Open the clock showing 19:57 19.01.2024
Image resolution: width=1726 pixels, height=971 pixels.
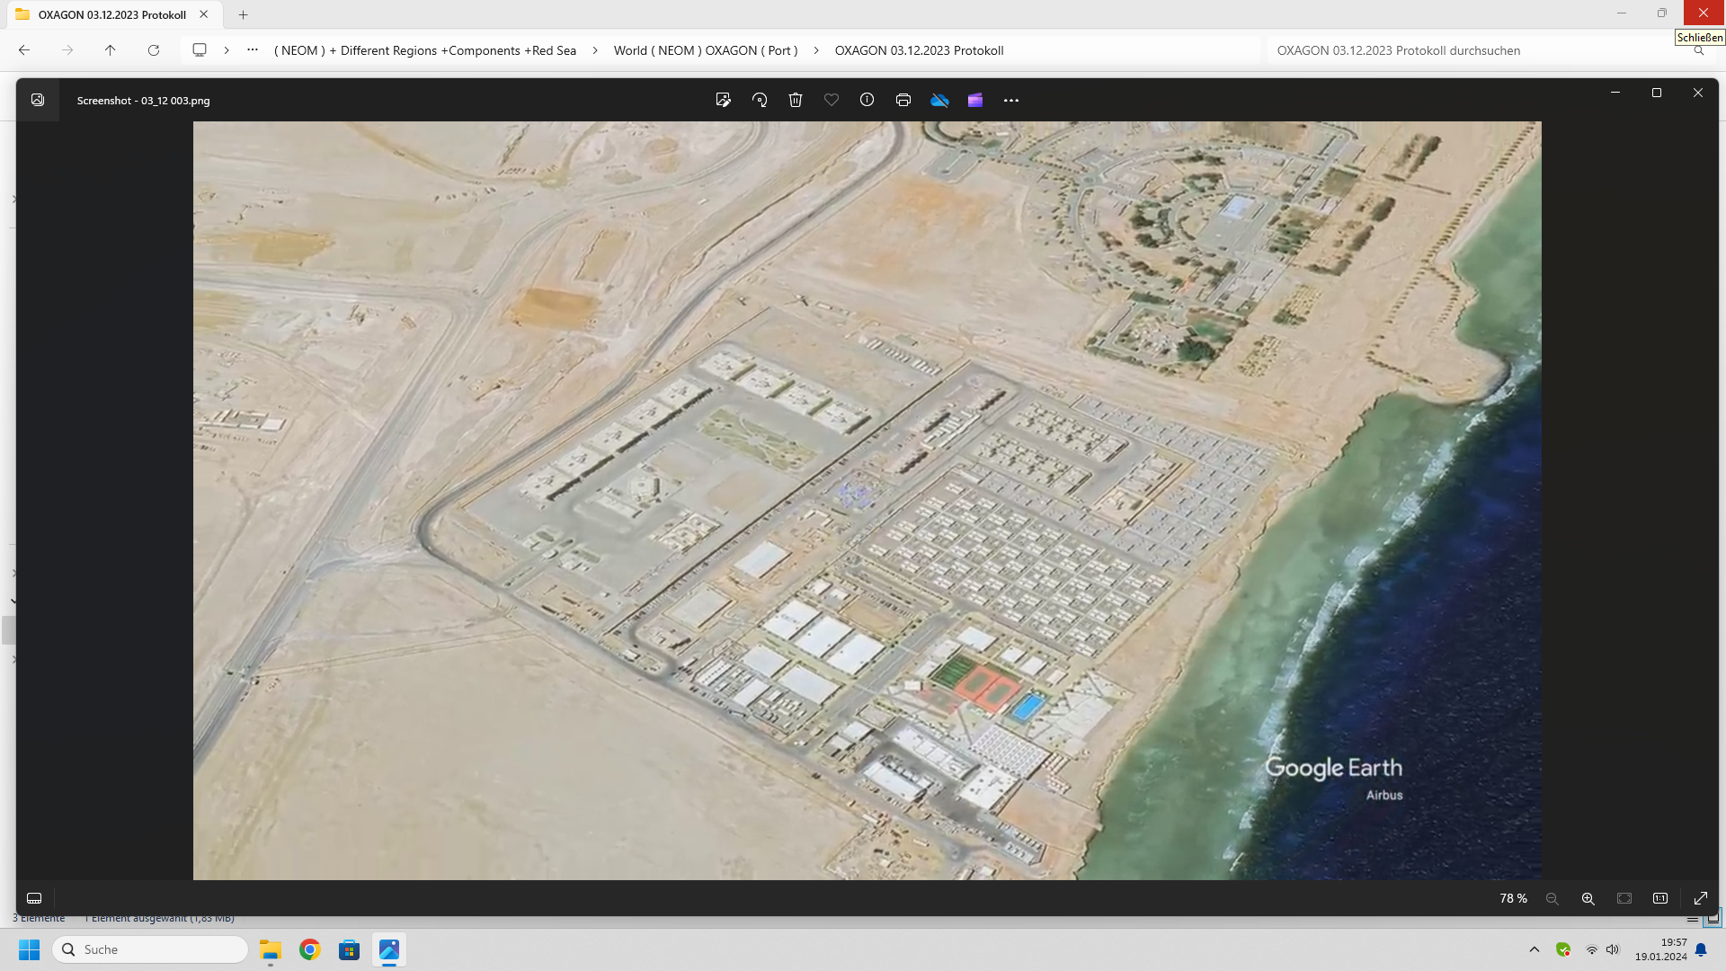pyautogui.click(x=1660, y=949)
